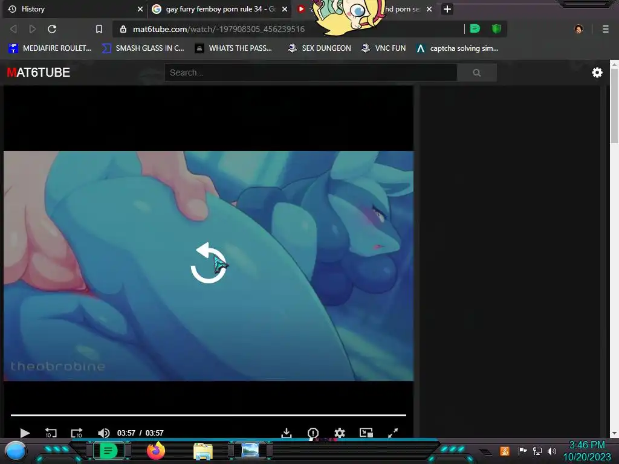Open the green chat icon in the address bar
Image resolution: width=619 pixels, height=464 pixels.
[x=475, y=28]
